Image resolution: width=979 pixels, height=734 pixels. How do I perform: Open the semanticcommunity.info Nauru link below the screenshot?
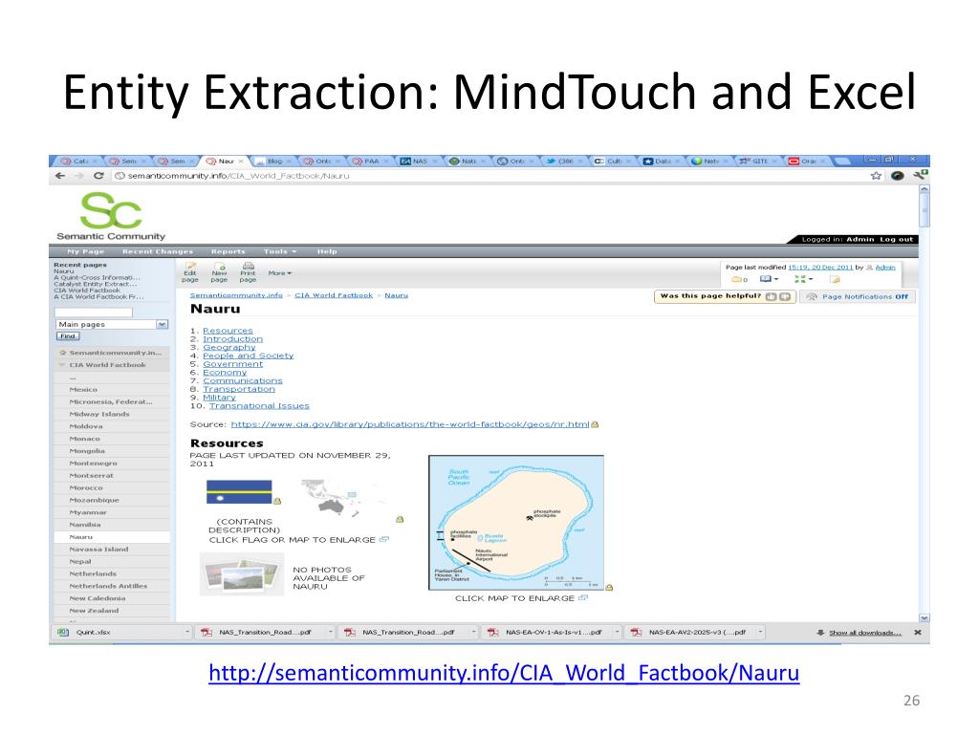504,673
